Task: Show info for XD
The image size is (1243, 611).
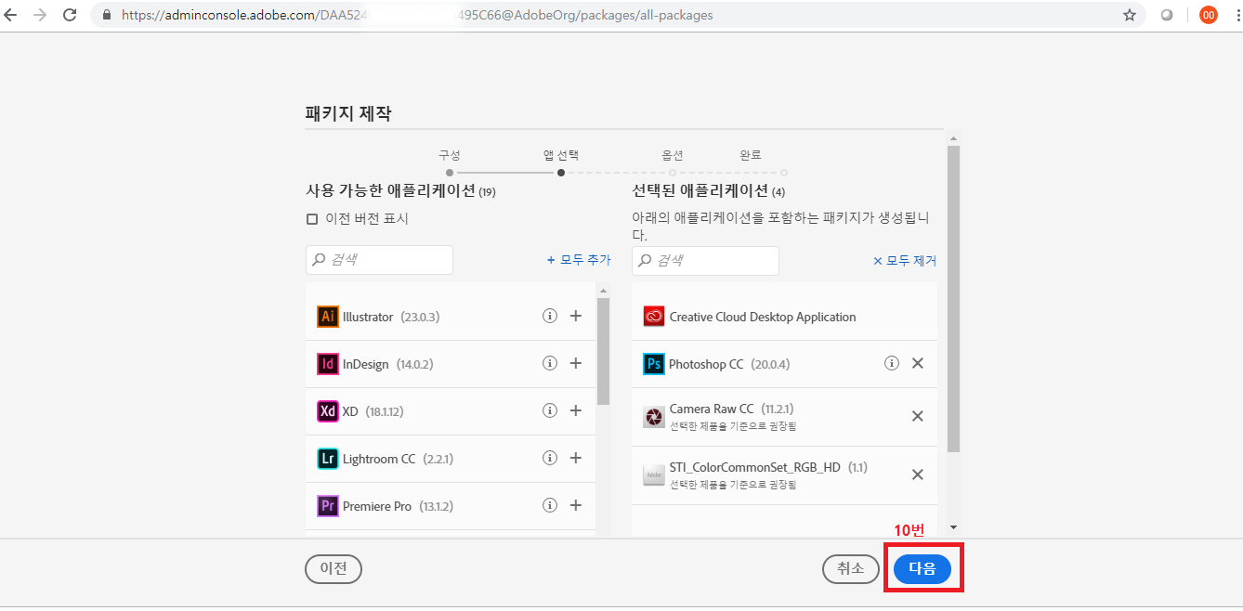Action: (549, 410)
